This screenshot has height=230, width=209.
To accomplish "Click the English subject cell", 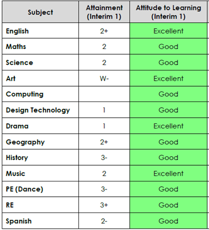I will (41, 31).
